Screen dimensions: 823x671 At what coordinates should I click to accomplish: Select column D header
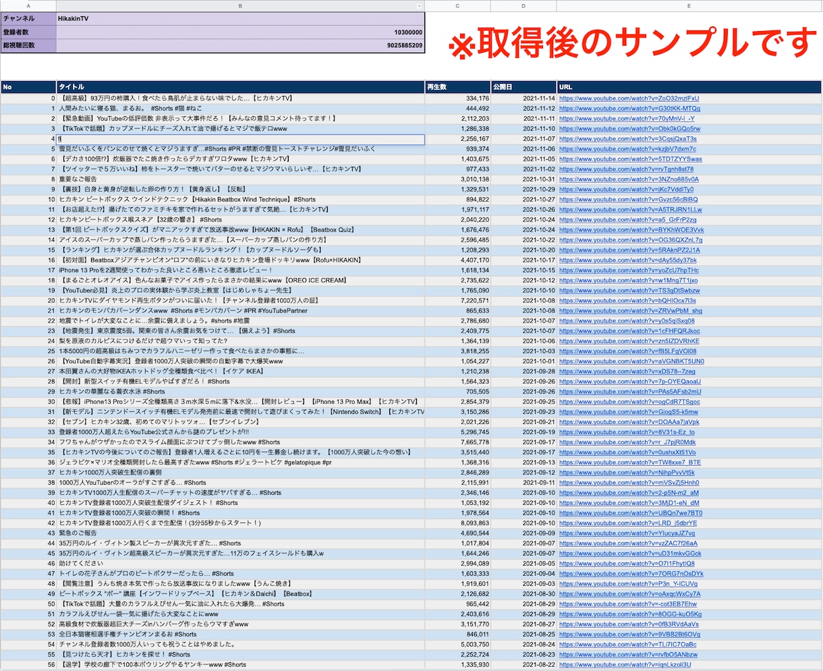tap(523, 5)
